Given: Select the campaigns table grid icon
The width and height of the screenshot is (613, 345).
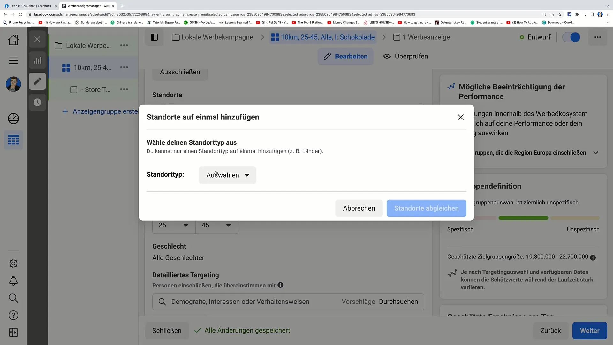Looking at the screenshot, I should (13, 140).
